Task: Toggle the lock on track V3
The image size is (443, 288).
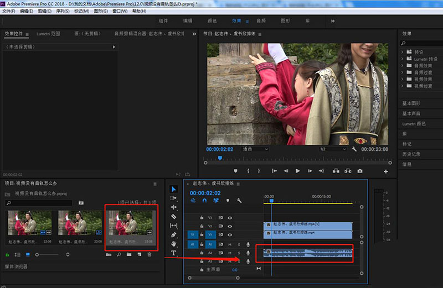Action: pos(202,218)
